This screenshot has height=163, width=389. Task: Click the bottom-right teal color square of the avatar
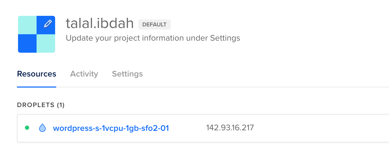tap(46, 43)
